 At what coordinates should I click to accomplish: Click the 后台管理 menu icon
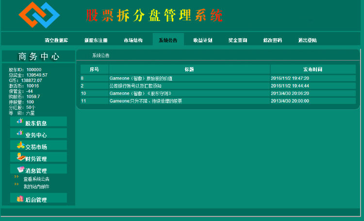(20, 199)
